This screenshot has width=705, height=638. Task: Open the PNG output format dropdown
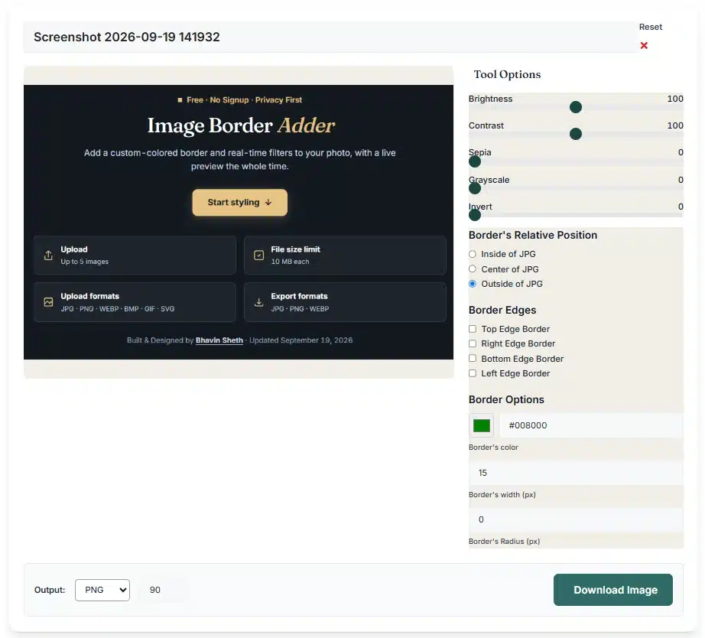tap(102, 590)
